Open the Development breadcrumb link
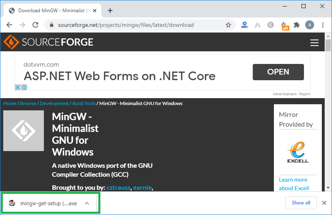Screen dimensions: 332x215 54,103
